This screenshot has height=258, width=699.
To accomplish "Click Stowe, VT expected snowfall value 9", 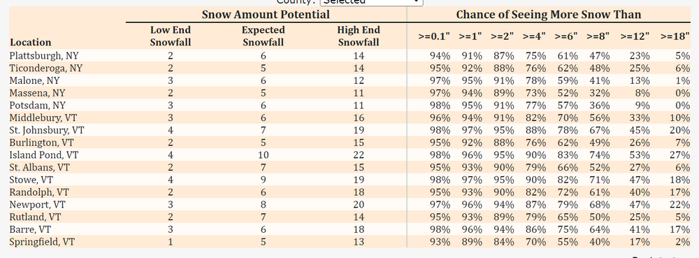I will coord(263,180).
